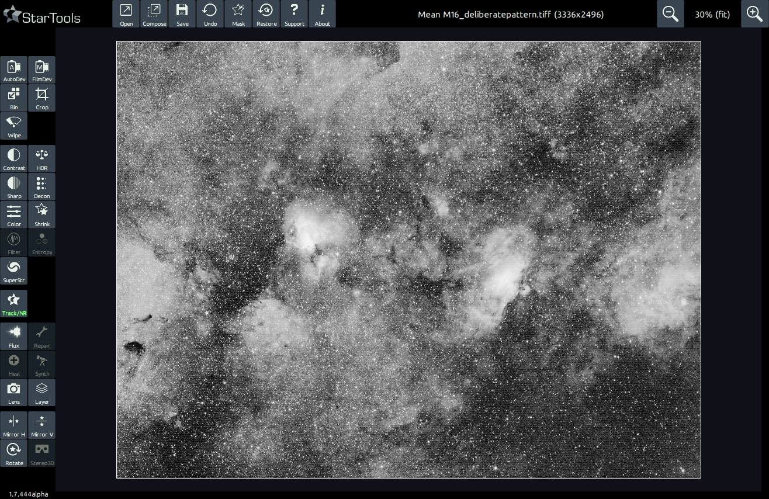
Task: Open the Color module
Action: point(14,215)
